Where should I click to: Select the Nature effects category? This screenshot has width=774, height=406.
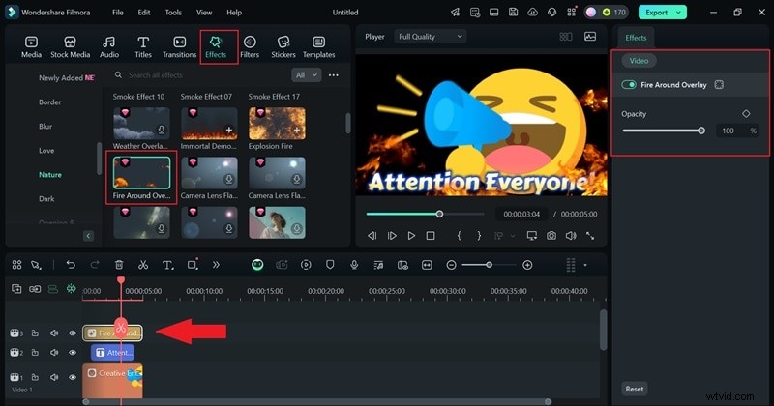tap(50, 175)
